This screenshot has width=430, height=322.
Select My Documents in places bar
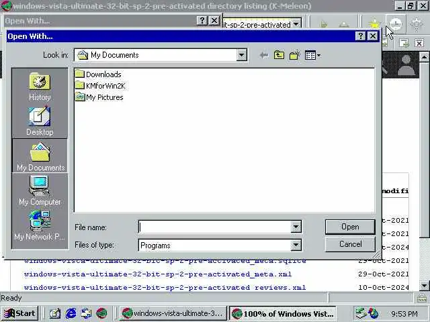point(40,156)
